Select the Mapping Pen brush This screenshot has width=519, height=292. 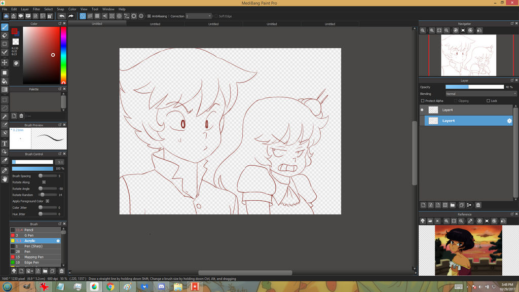click(34, 257)
